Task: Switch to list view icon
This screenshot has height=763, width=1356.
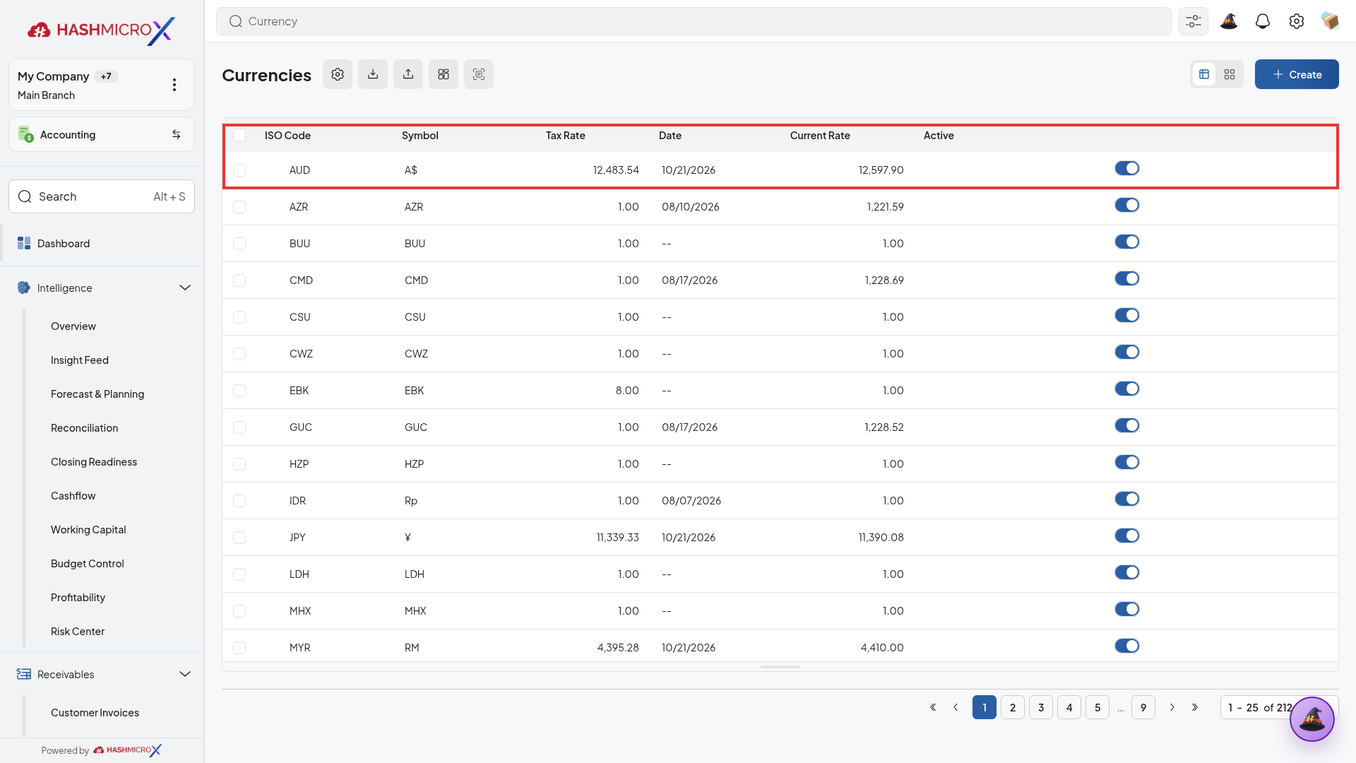Action: (1204, 74)
